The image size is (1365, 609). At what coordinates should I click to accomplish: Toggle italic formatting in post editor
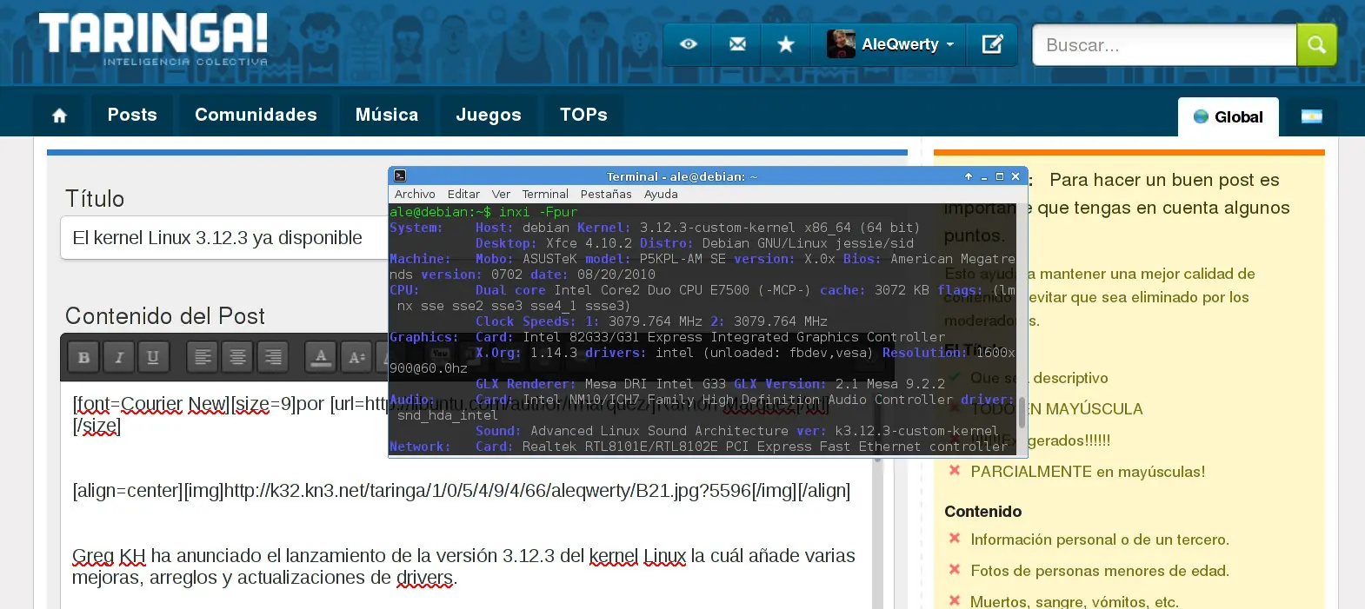tap(118, 357)
